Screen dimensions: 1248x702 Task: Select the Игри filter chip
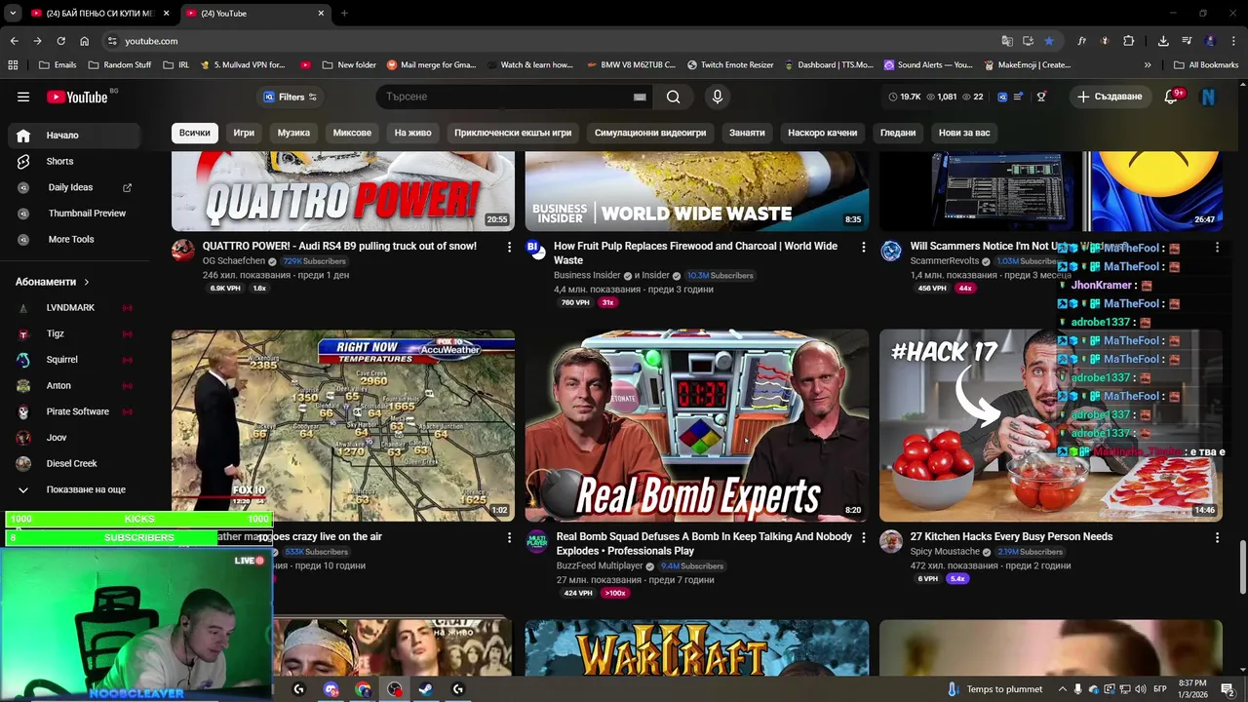point(244,133)
